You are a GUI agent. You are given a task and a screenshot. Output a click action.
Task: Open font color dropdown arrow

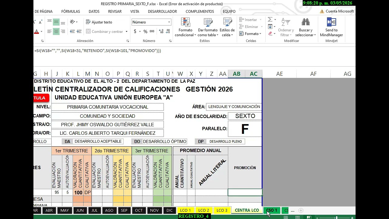41,31
